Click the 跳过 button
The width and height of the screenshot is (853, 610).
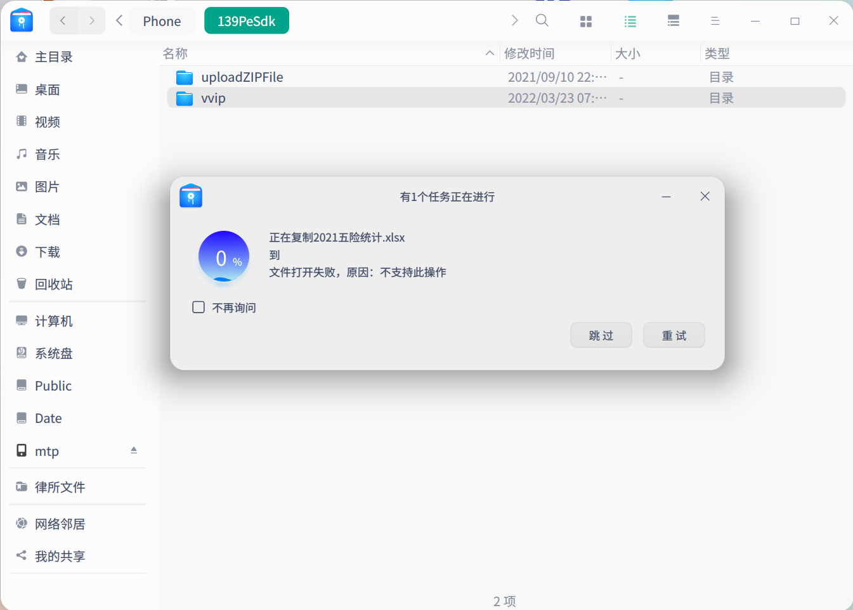pyautogui.click(x=601, y=335)
